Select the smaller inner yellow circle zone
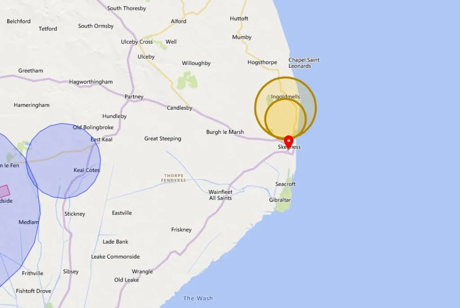460x308 pixels. point(285,119)
